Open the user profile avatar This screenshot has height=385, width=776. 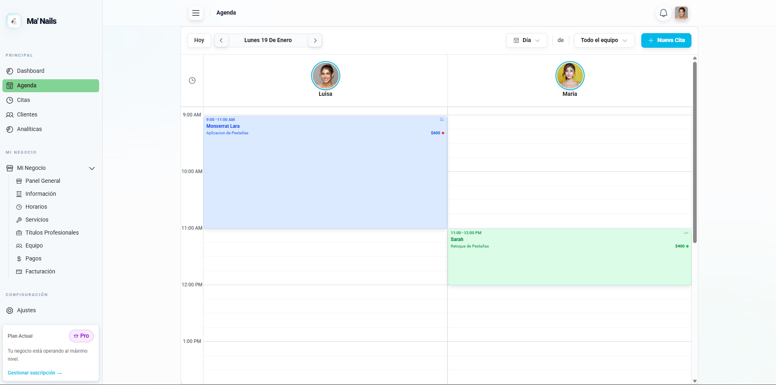(681, 13)
